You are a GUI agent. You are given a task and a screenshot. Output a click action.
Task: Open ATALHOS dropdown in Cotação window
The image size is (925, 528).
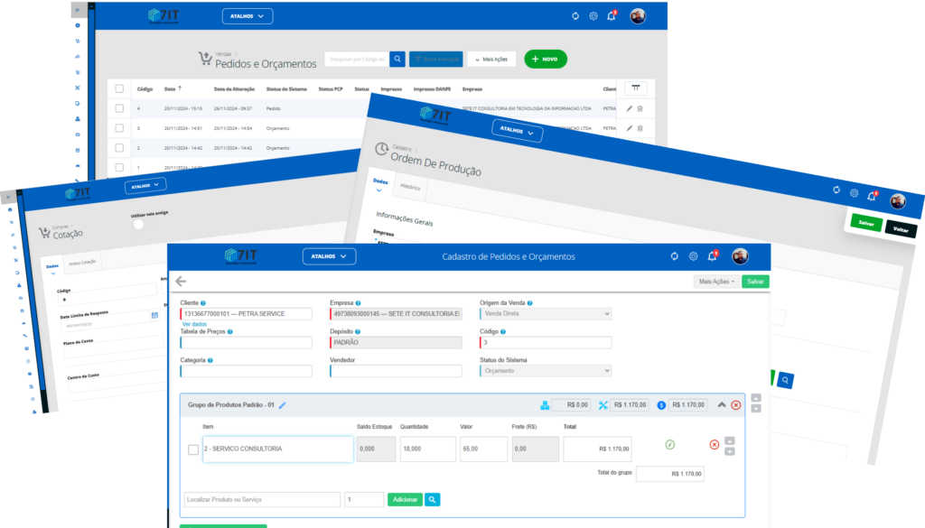pyautogui.click(x=145, y=186)
